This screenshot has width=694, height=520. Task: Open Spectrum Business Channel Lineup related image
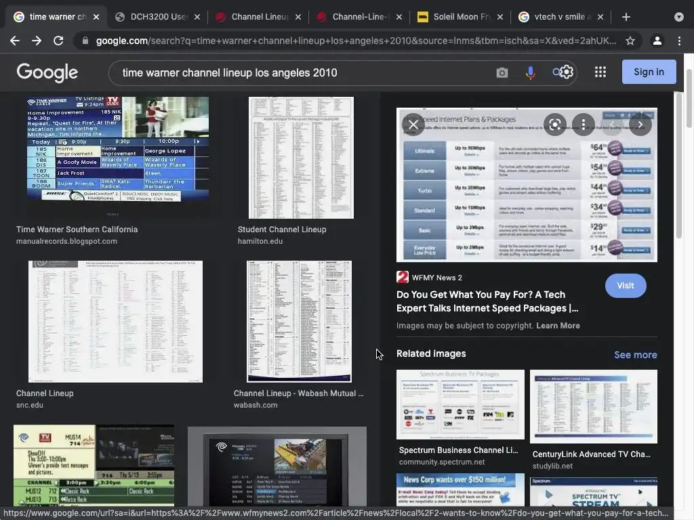[460, 405]
